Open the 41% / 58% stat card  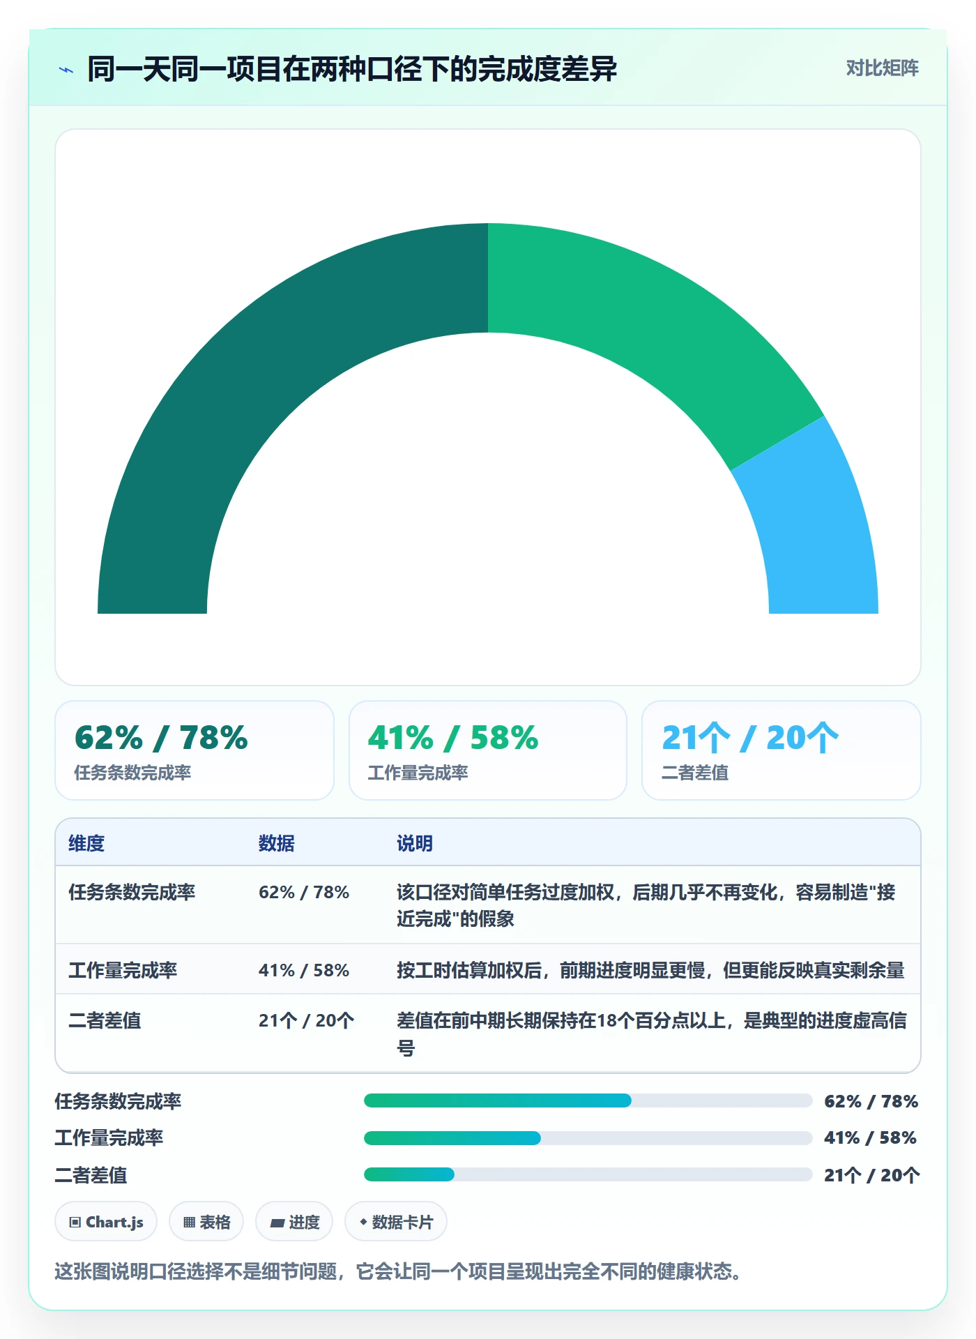tap(488, 750)
